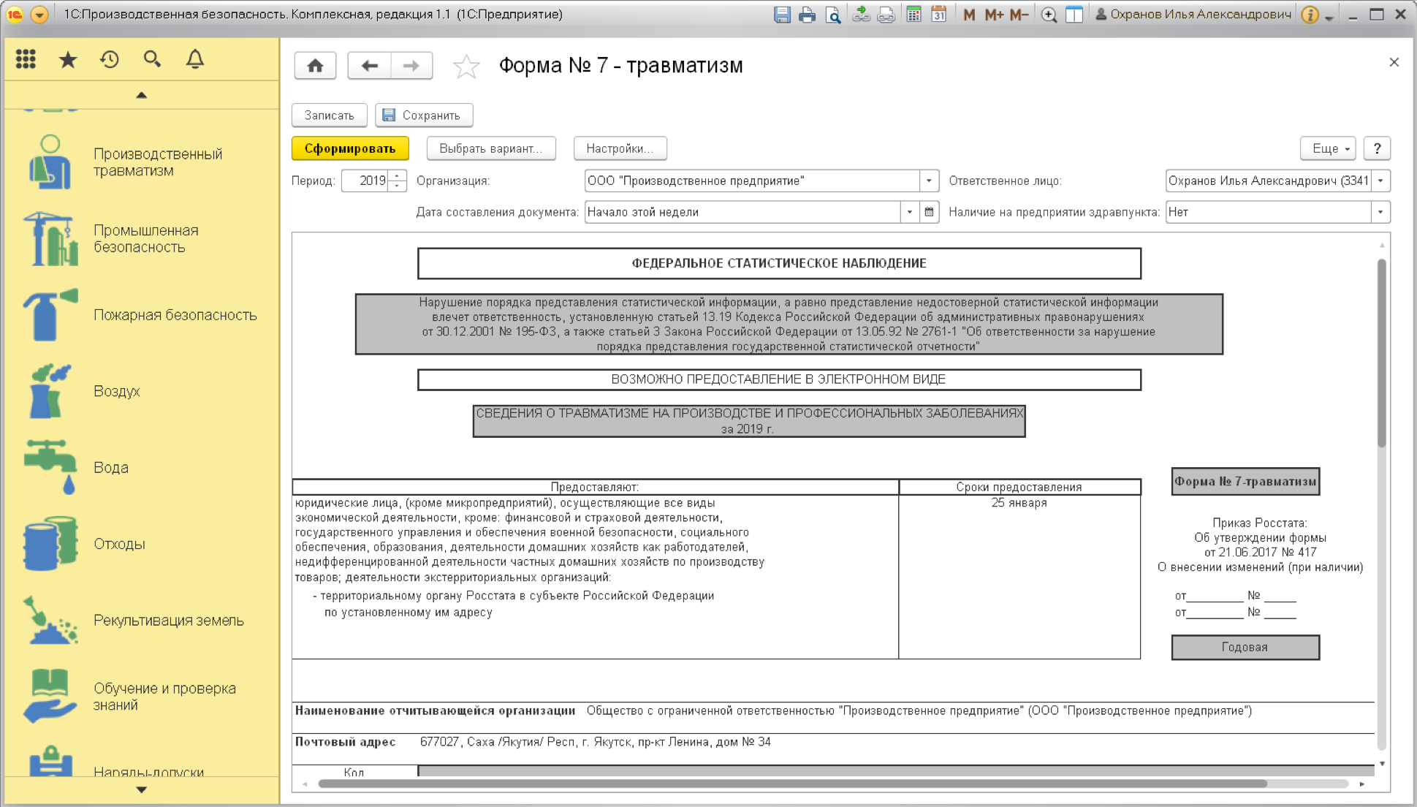
Task: Open calendar picker for document date
Action: pos(929,212)
